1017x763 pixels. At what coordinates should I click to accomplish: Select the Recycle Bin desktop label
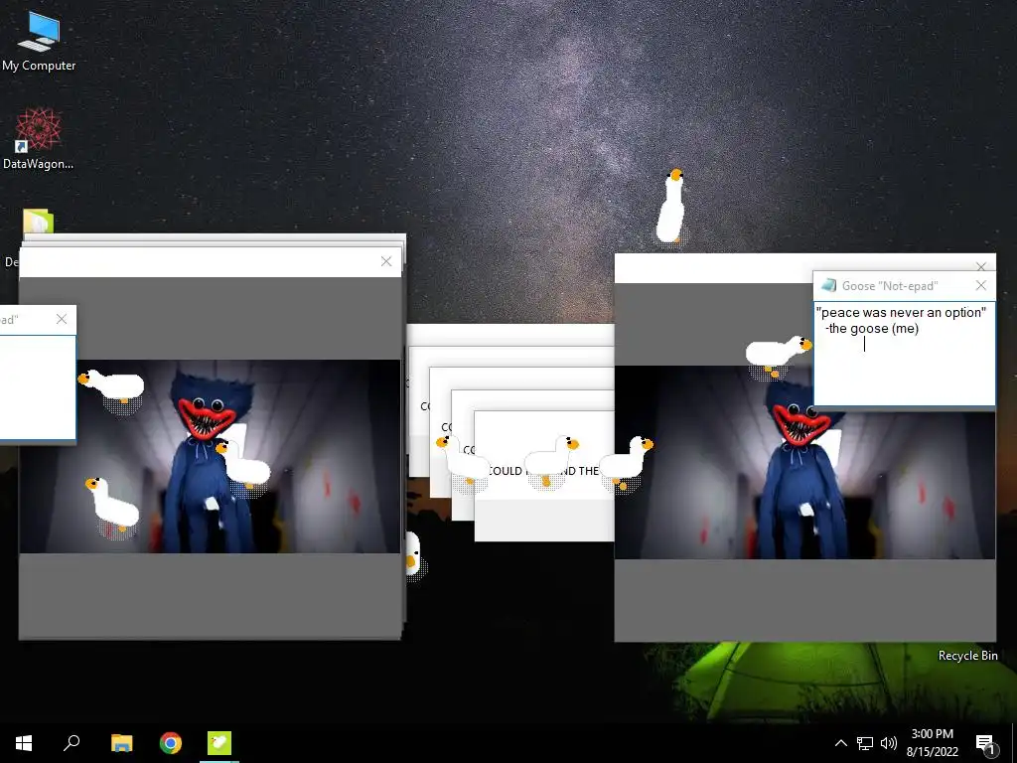[x=967, y=656]
